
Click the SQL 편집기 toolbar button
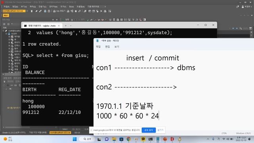tap(59, 11)
